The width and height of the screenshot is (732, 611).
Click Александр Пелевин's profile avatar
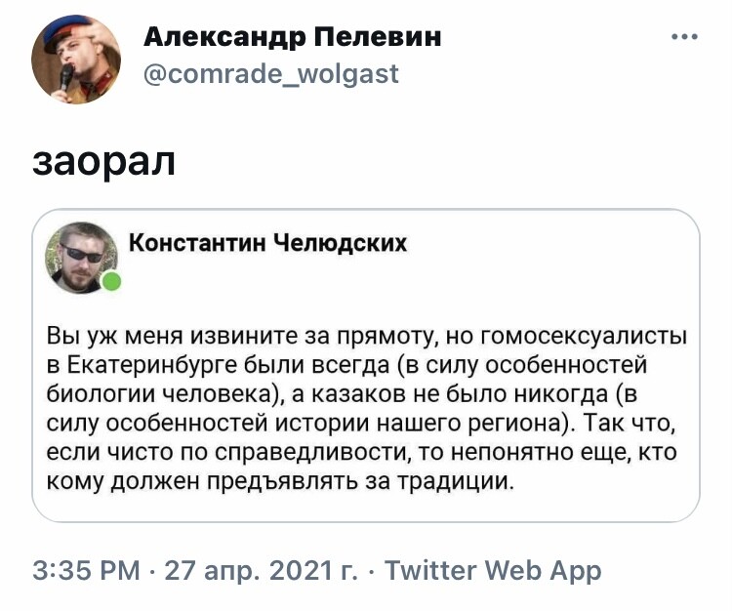point(76,60)
